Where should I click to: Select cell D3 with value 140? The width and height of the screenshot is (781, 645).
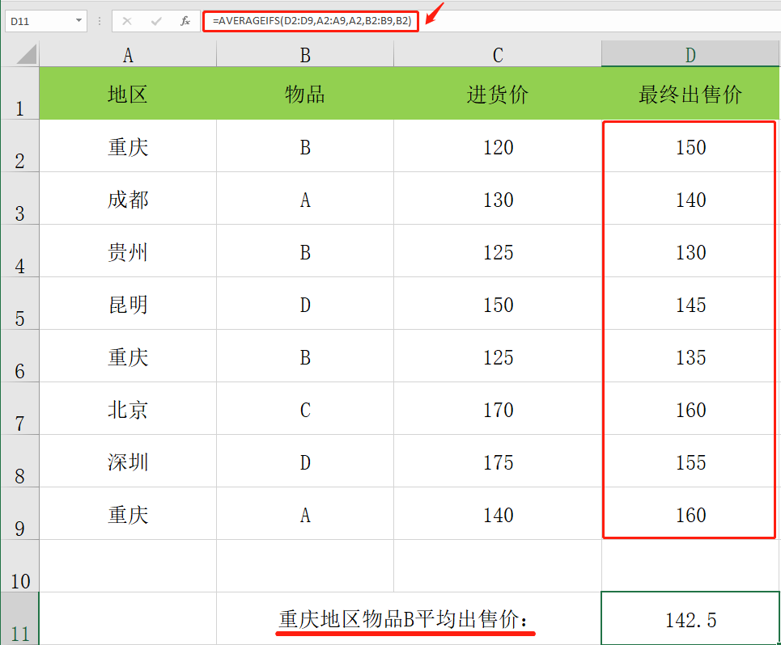690,199
